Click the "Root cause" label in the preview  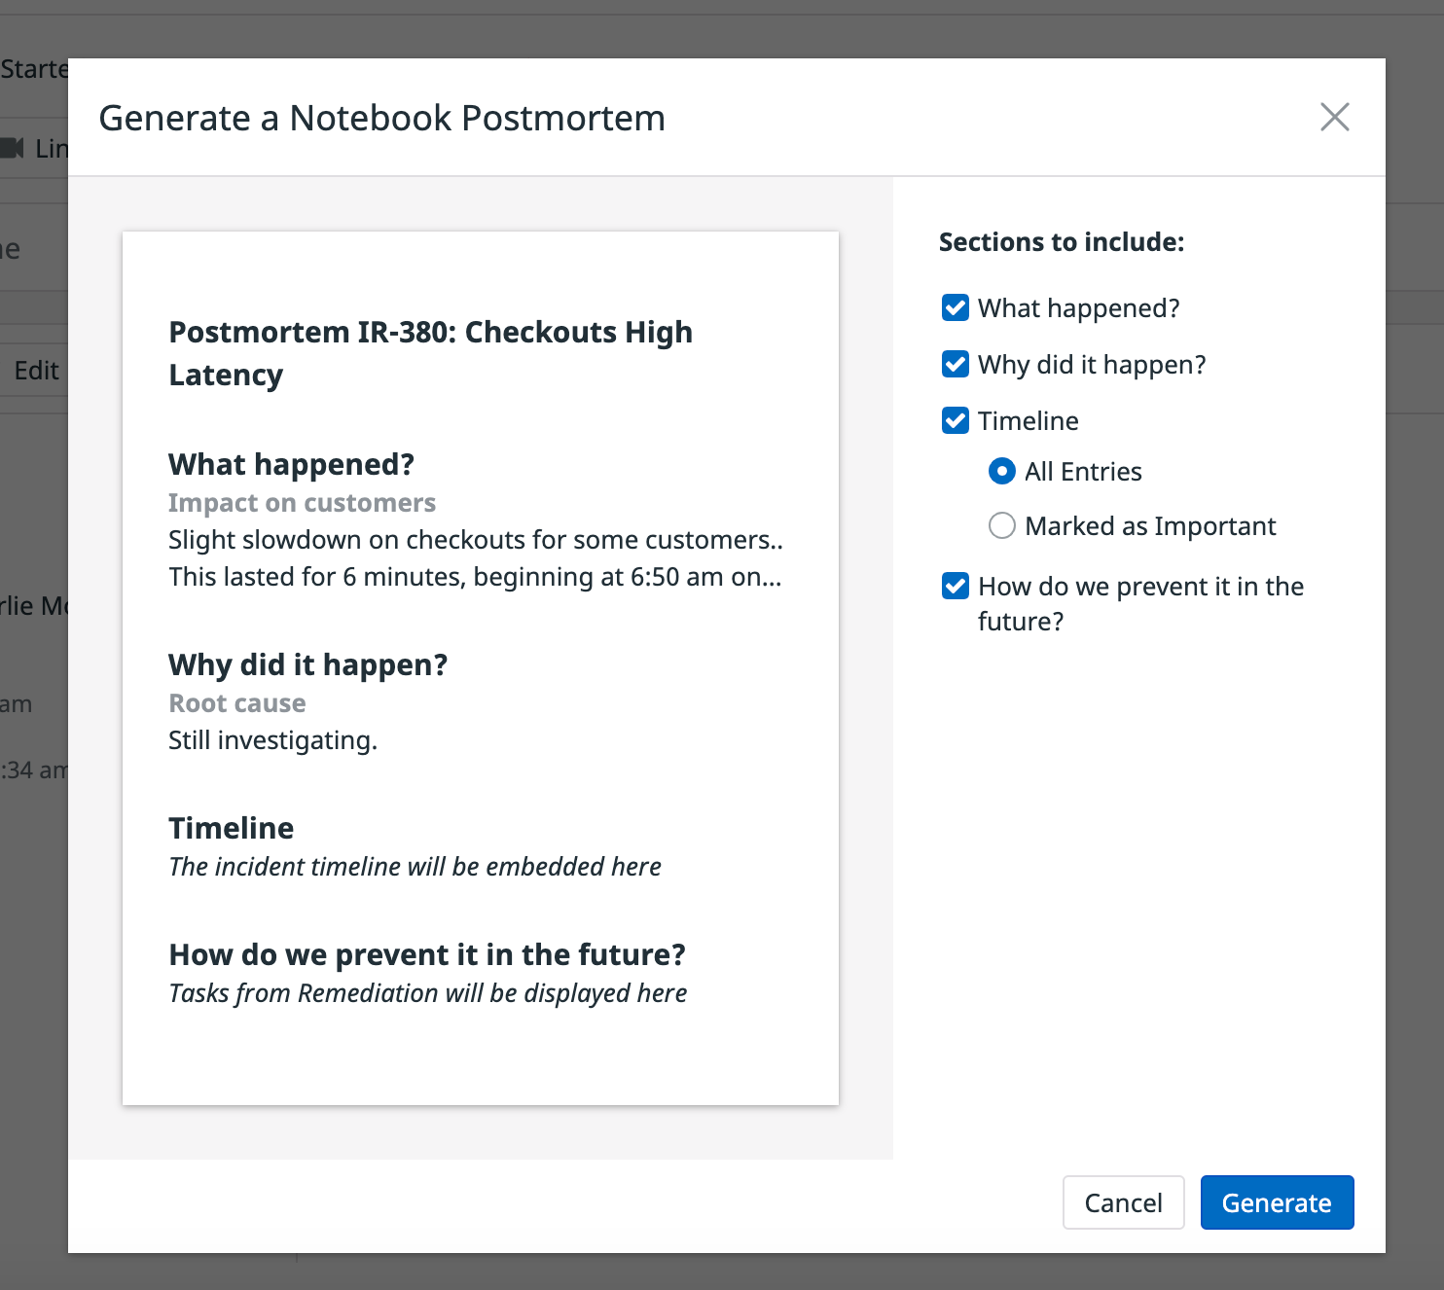236,702
